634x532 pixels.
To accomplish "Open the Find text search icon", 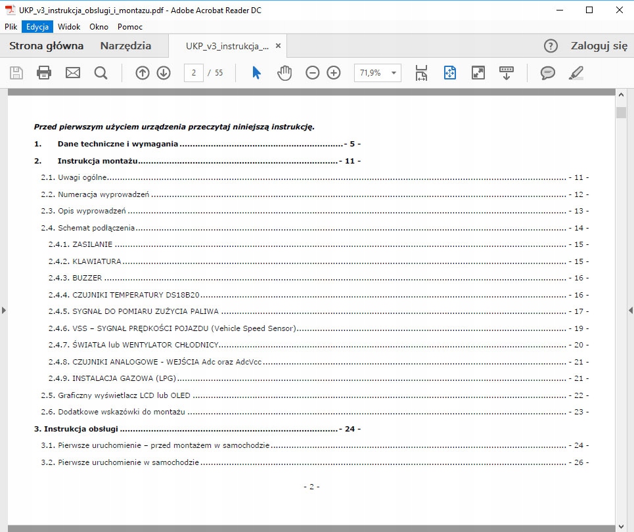I will pyautogui.click(x=101, y=73).
